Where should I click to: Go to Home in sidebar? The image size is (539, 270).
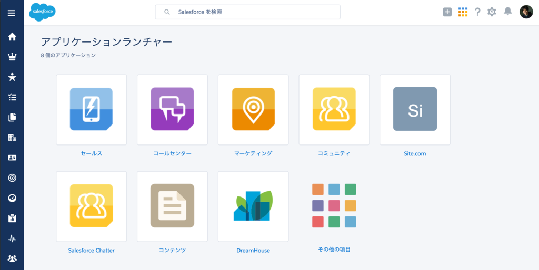tap(12, 37)
